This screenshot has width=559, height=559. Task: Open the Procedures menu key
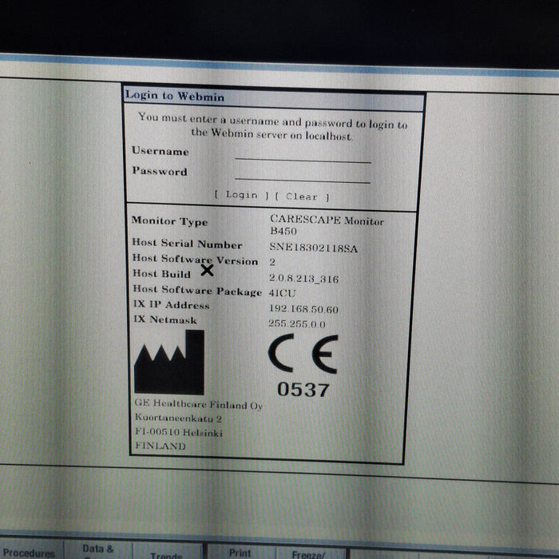pyautogui.click(x=30, y=553)
